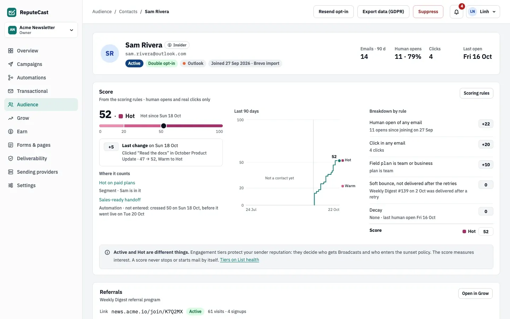Expand the Acme Newsletter workspace switcher
The image size is (510, 319).
41,30
